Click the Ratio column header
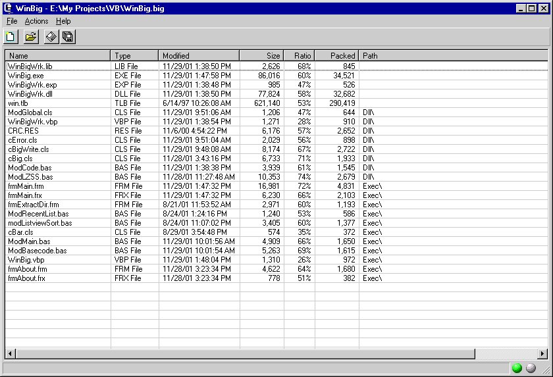 tap(299, 56)
